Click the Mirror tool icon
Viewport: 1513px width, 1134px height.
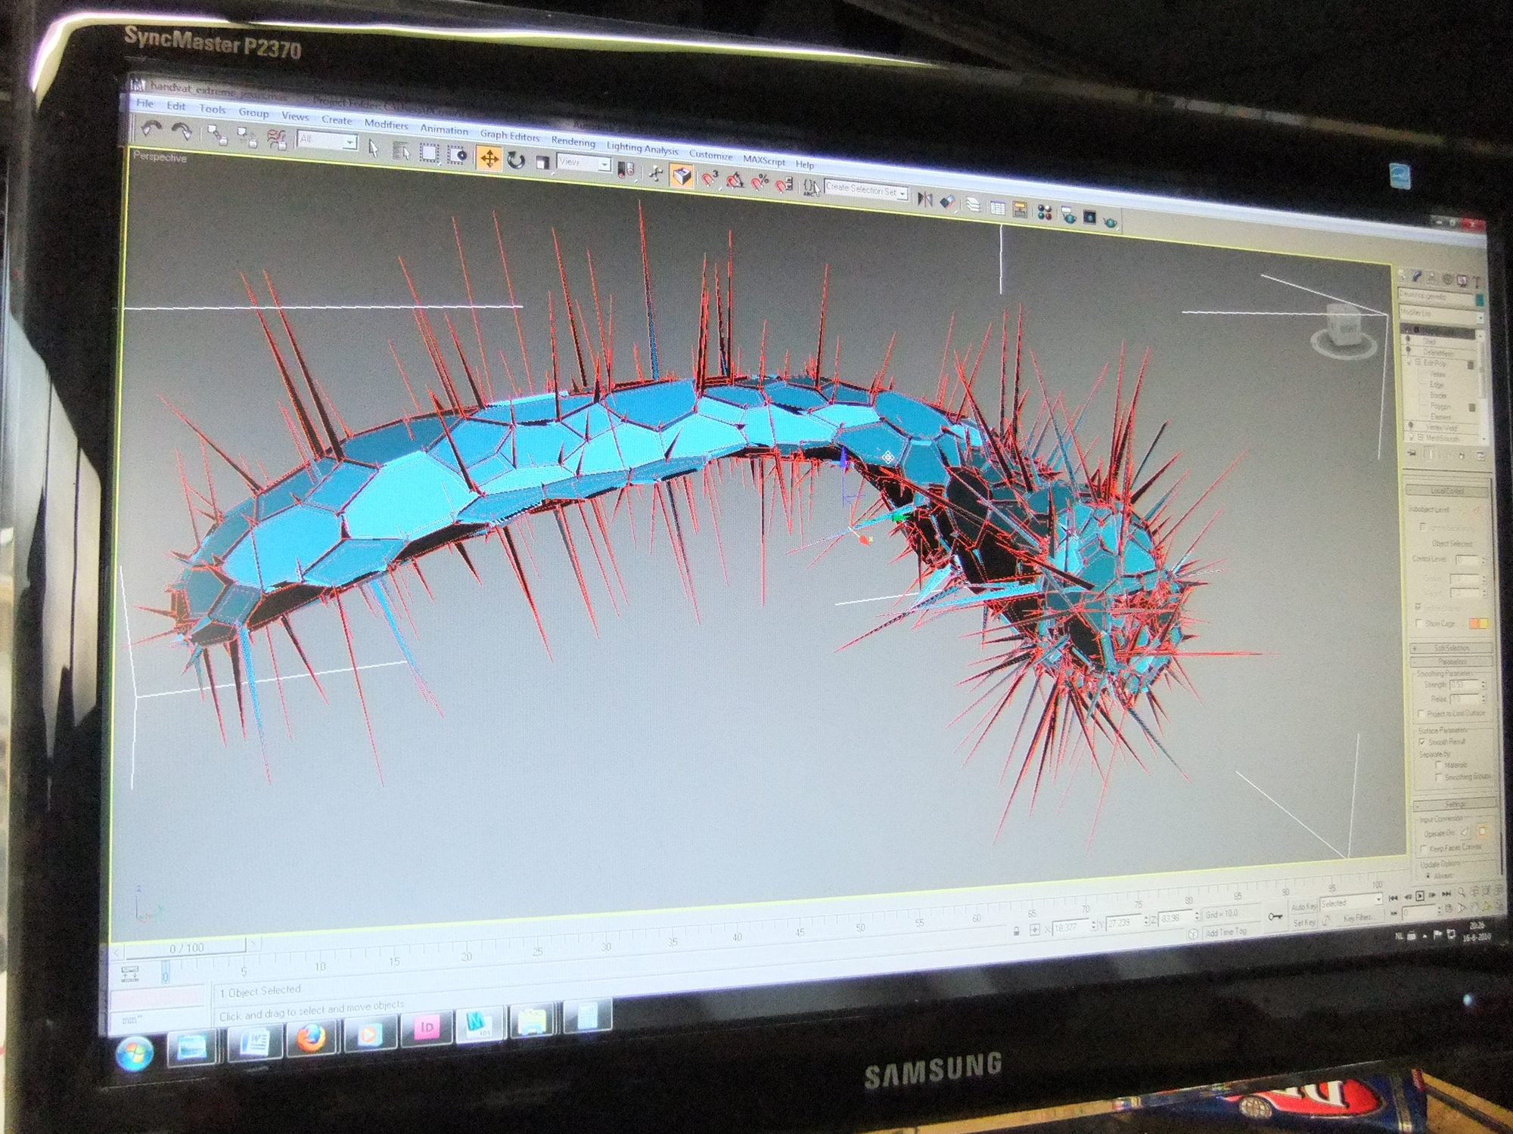point(924,199)
